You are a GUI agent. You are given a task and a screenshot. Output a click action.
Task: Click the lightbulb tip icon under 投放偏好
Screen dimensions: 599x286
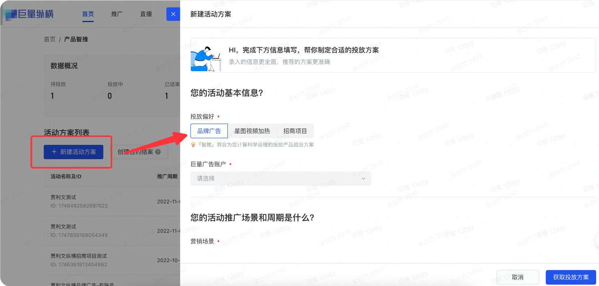193,145
